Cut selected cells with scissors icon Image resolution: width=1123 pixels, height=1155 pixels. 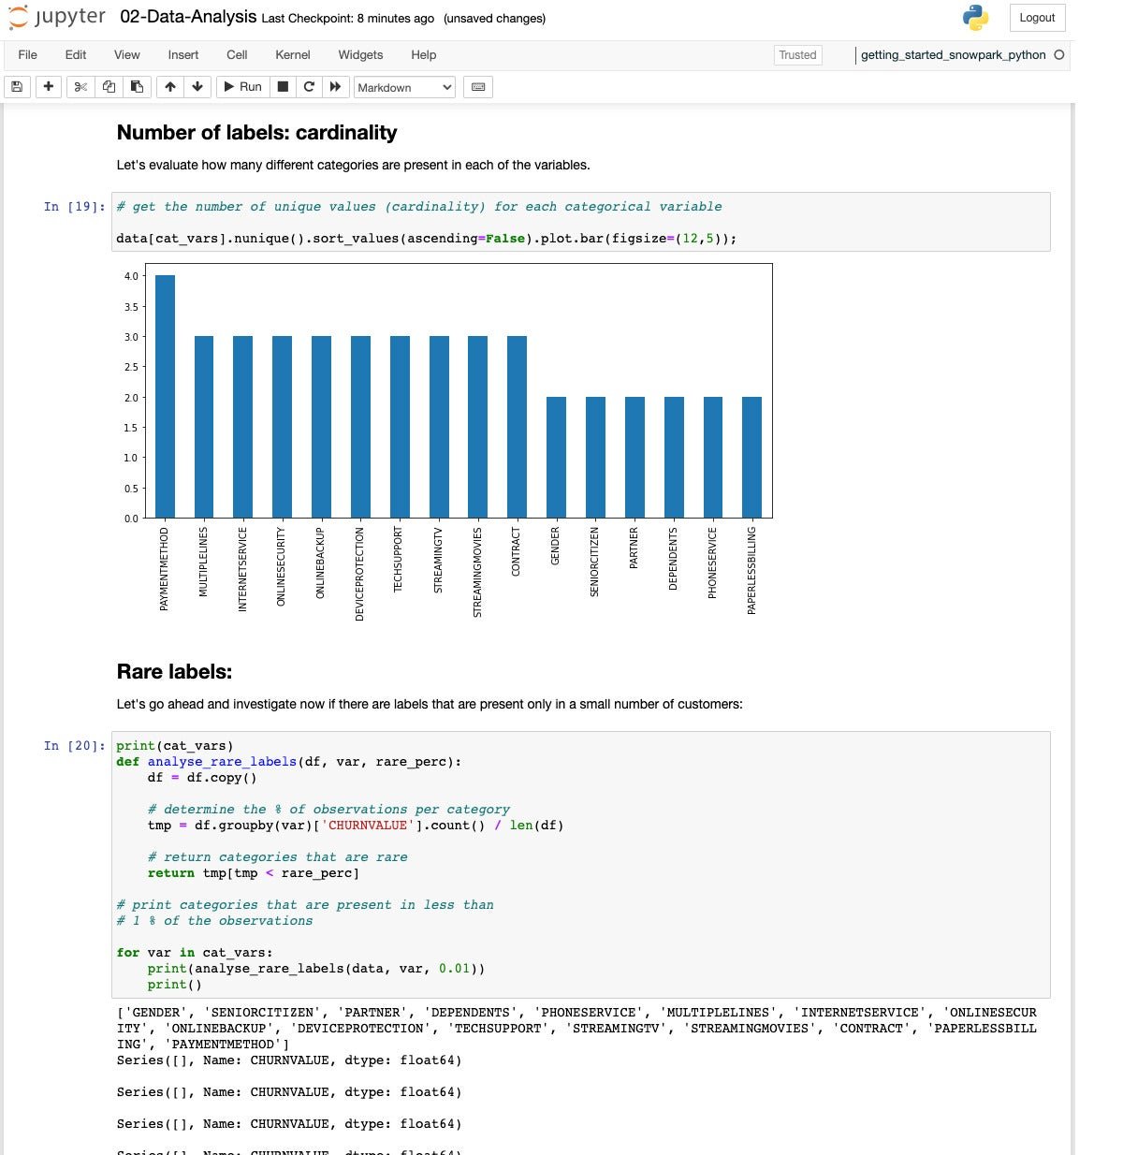pos(81,87)
